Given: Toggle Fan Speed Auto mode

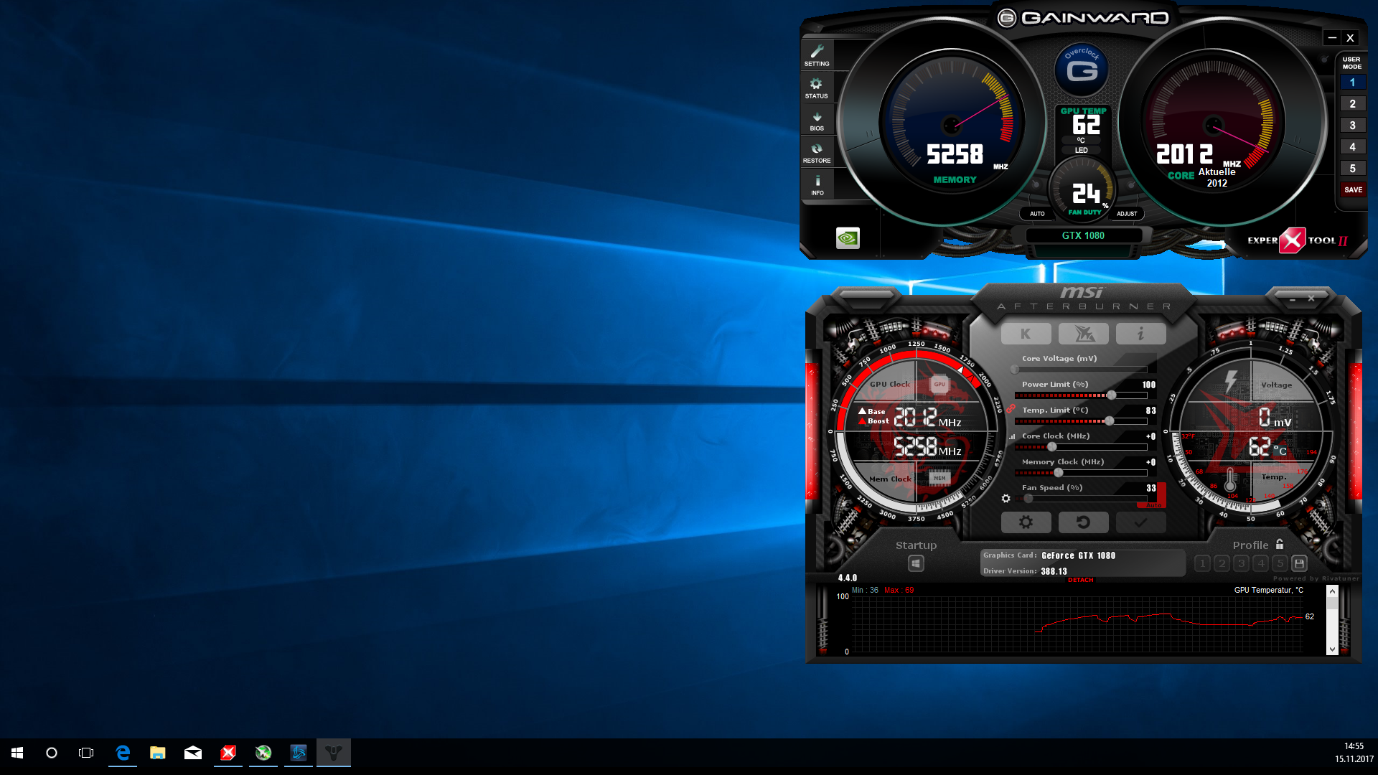Looking at the screenshot, I should click(x=1153, y=505).
